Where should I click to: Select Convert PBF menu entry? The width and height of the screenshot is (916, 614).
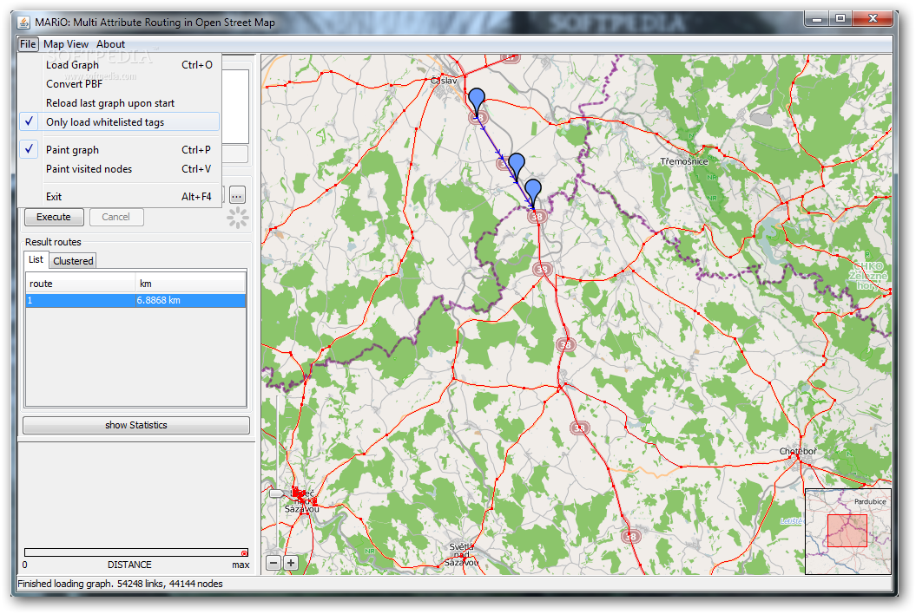(120, 84)
